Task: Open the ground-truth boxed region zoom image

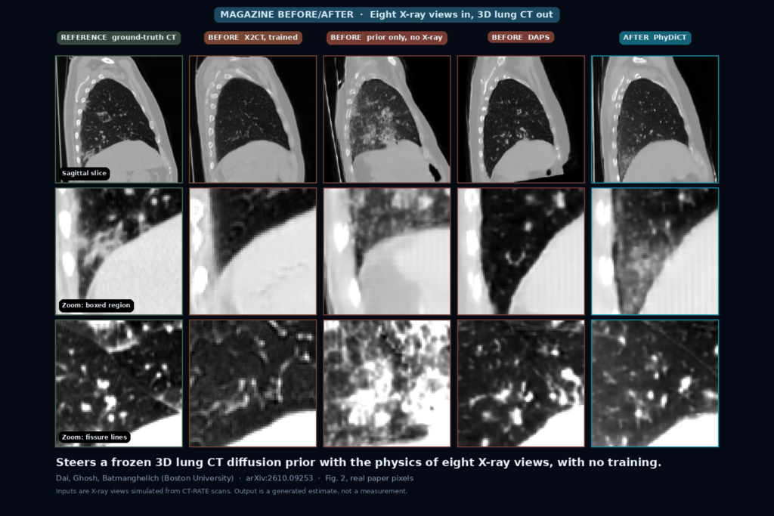Action: pyautogui.click(x=119, y=251)
